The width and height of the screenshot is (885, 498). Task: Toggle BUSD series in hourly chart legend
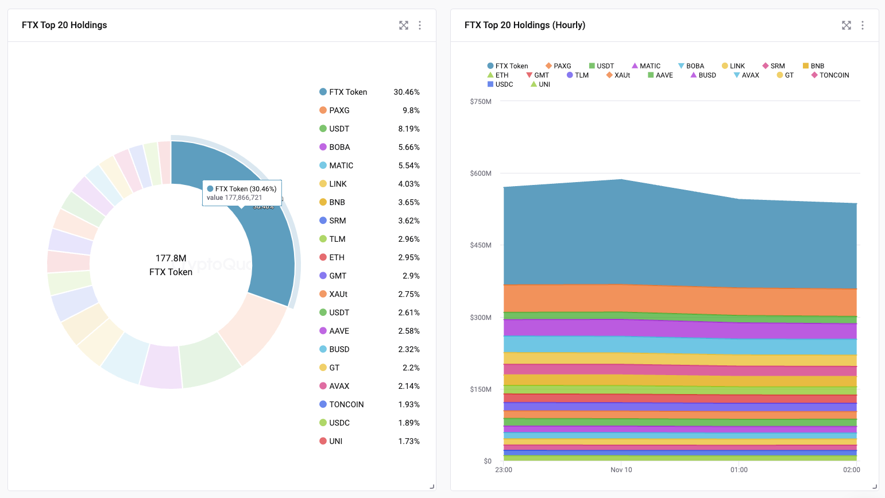tap(703, 75)
